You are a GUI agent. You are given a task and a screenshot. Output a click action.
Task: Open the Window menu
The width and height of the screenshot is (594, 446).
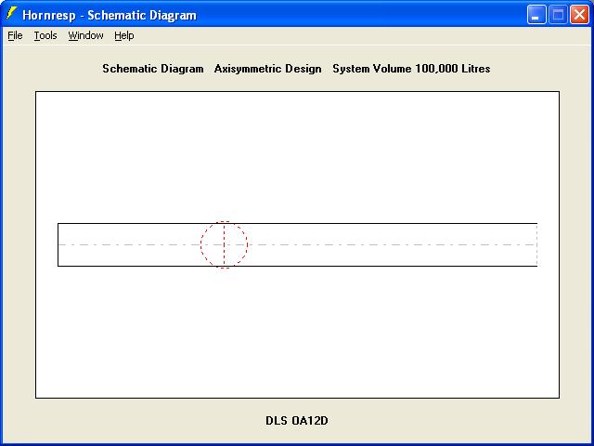pos(85,35)
